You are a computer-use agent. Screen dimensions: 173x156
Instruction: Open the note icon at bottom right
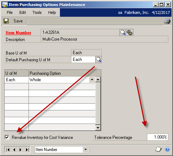click(158, 149)
